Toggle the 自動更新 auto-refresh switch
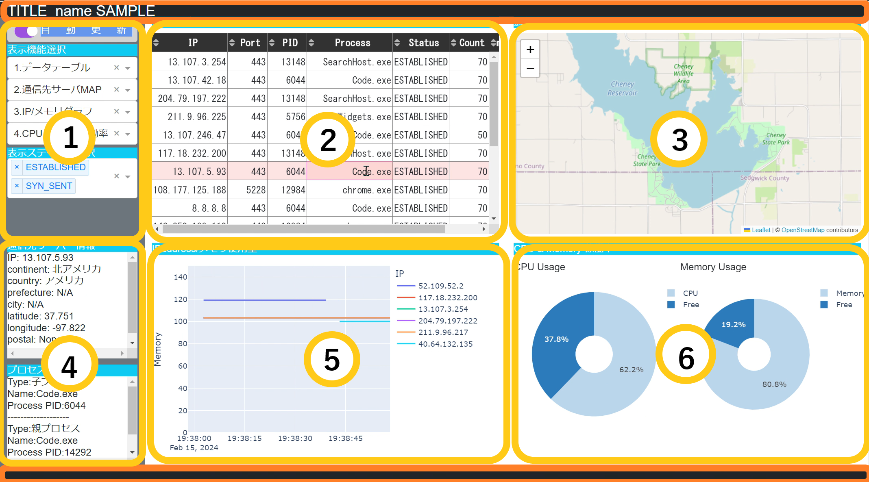 [x=26, y=31]
